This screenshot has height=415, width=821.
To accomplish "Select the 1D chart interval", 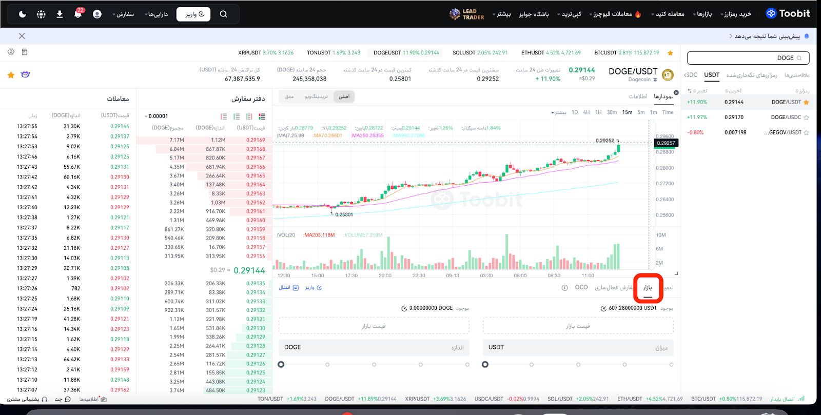I will coord(575,112).
